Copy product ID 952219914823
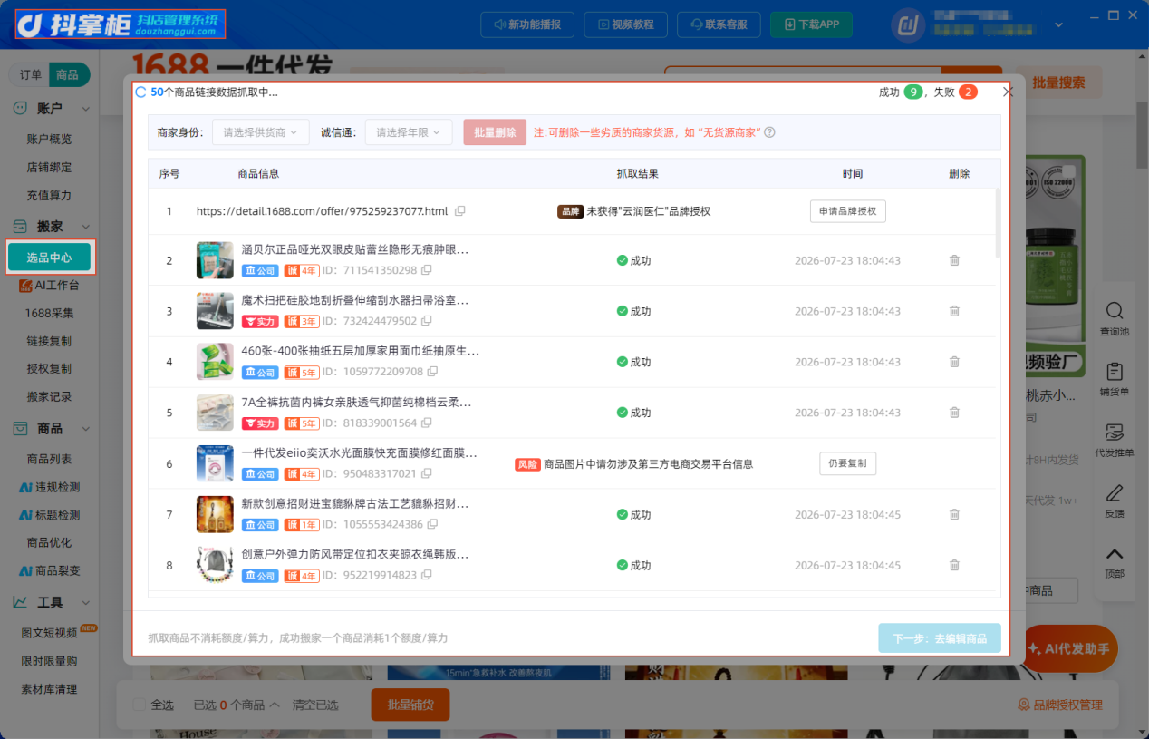This screenshot has width=1149, height=739. point(427,575)
